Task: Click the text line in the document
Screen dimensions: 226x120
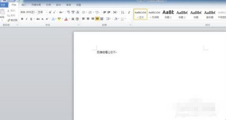Action: point(107,53)
